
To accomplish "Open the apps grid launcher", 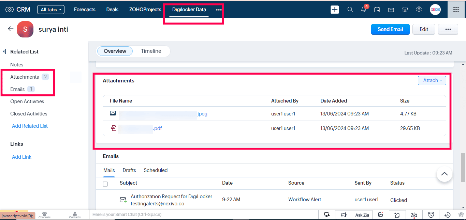I will 456,10.
